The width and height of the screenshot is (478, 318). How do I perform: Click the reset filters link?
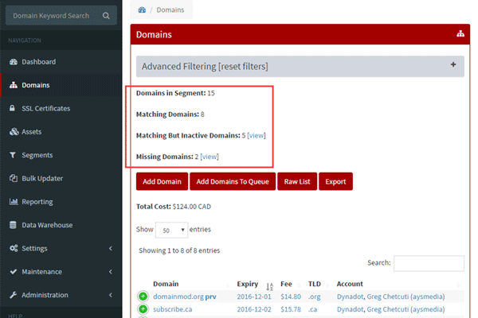(238, 66)
